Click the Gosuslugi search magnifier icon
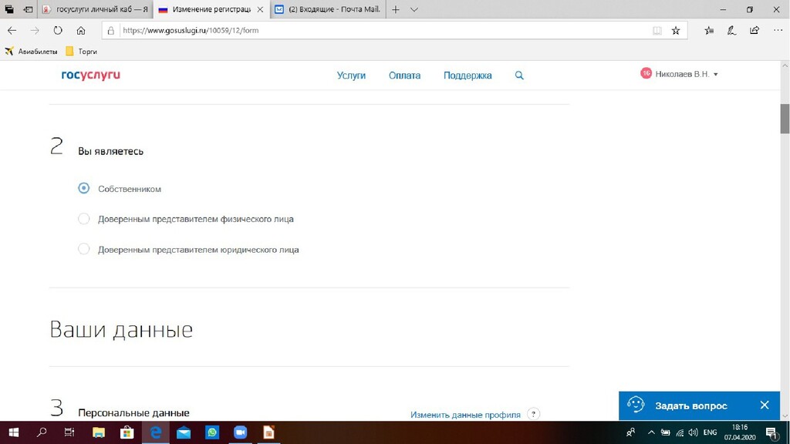 (519, 76)
